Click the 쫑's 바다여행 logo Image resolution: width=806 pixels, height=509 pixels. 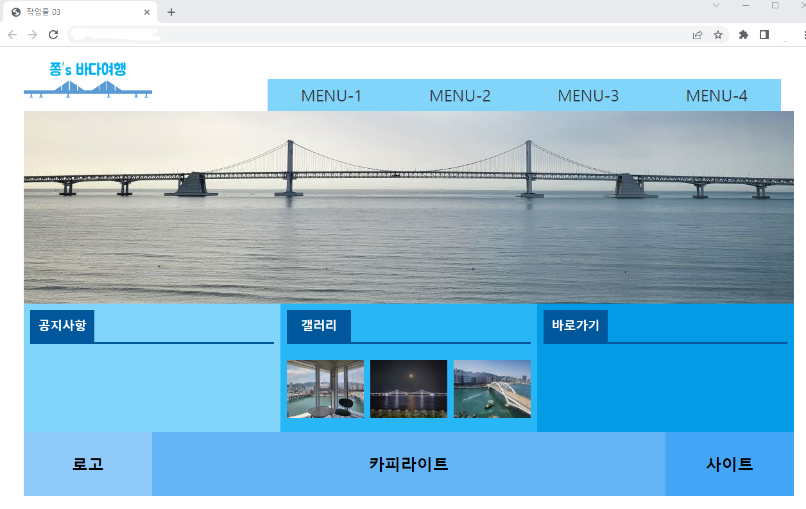(x=88, y=80)
